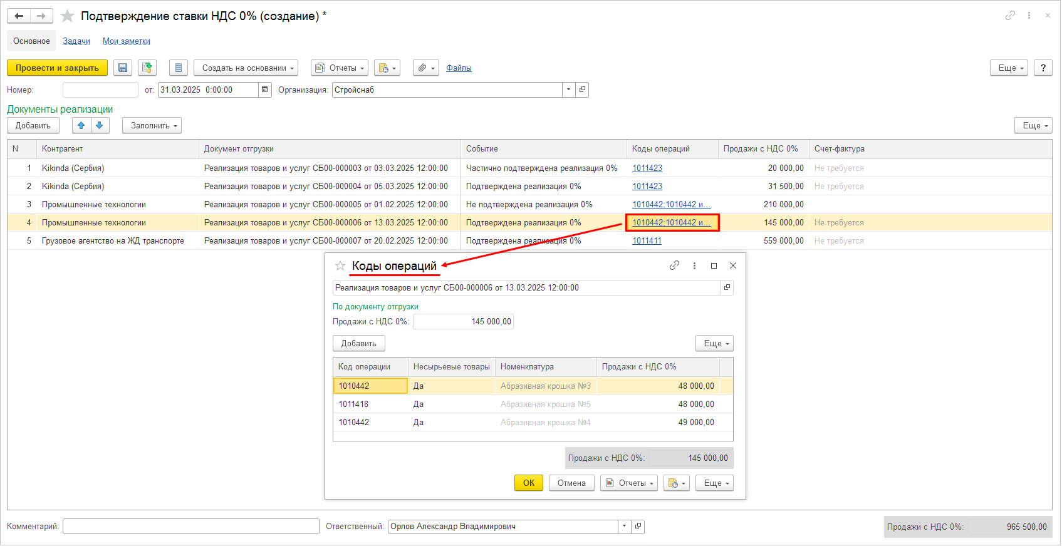This screenshot has width=1062, height=546.
Task: Add document to favorites star
Action: tap(68, 16)
